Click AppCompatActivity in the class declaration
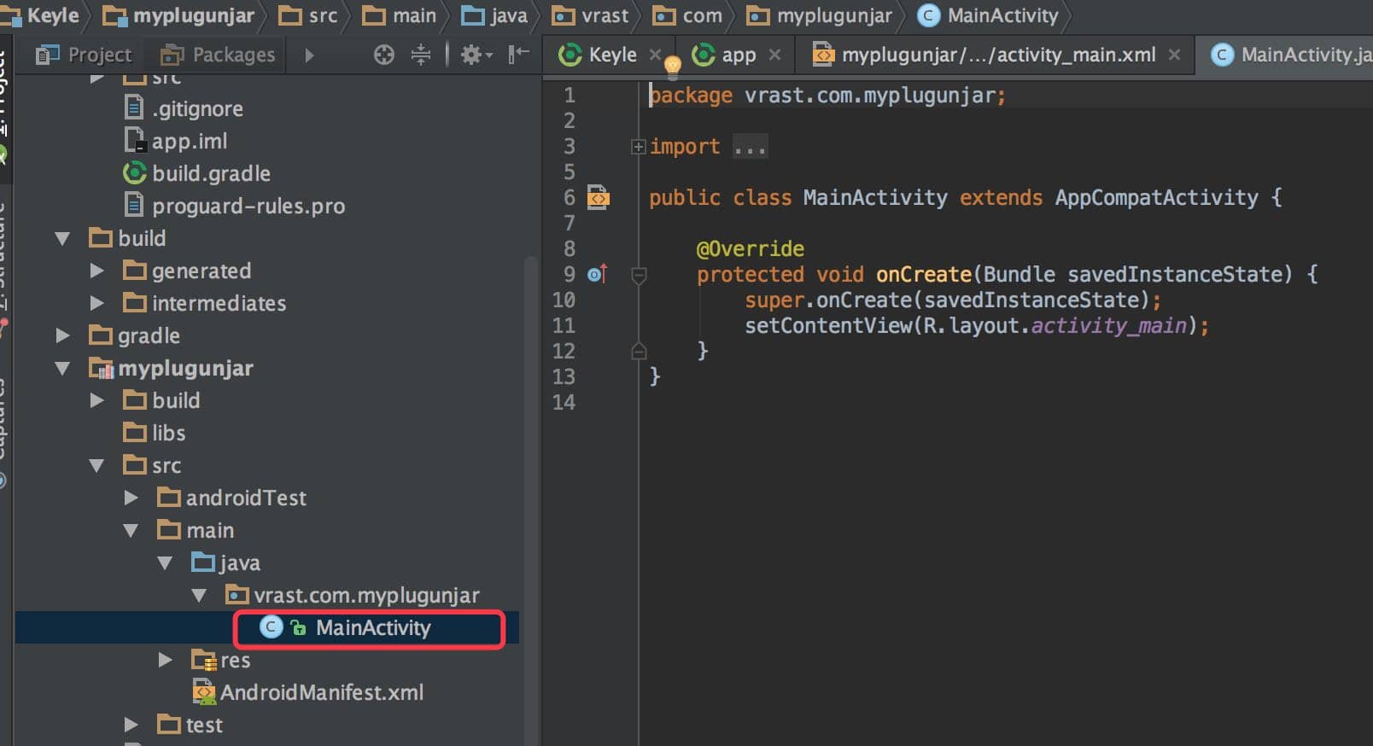This screenshot has height=746, width=1373. pos(1156,197)
